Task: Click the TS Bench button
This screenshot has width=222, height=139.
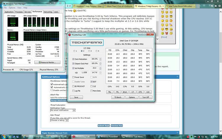Action: 118,97
